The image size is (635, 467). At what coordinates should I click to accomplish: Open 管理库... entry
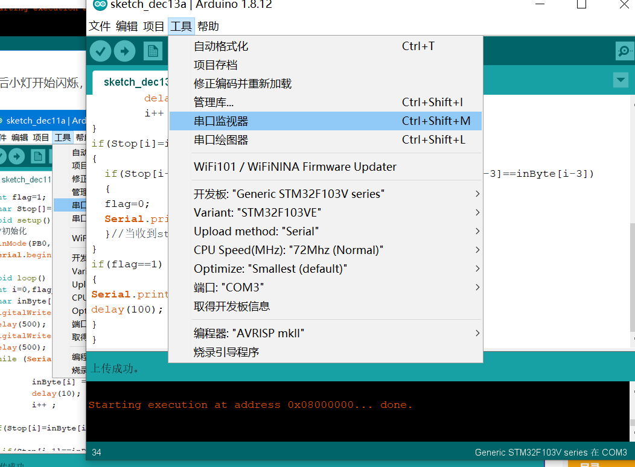(x=325, y=102)
